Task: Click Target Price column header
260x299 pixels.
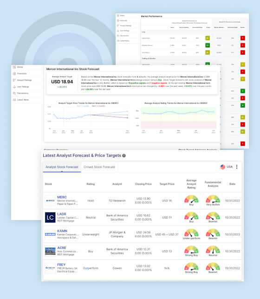Action: [x=167, y=184]
